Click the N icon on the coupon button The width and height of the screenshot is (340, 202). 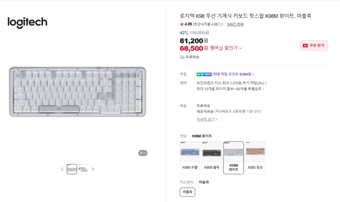click(306, 45)
